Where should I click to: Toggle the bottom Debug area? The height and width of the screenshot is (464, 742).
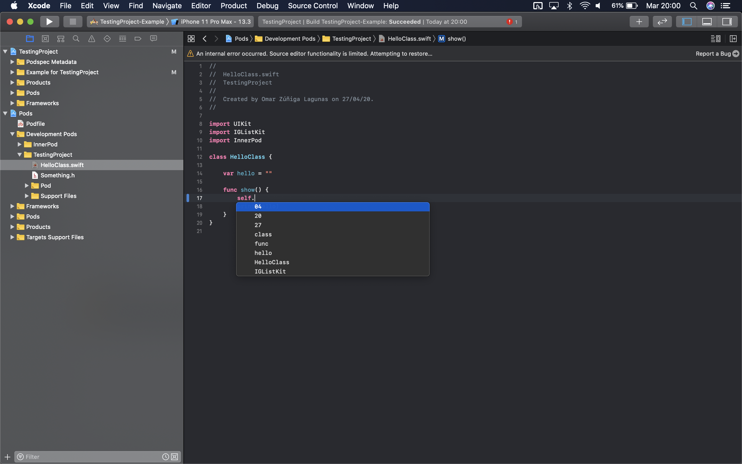click(707, 22)
